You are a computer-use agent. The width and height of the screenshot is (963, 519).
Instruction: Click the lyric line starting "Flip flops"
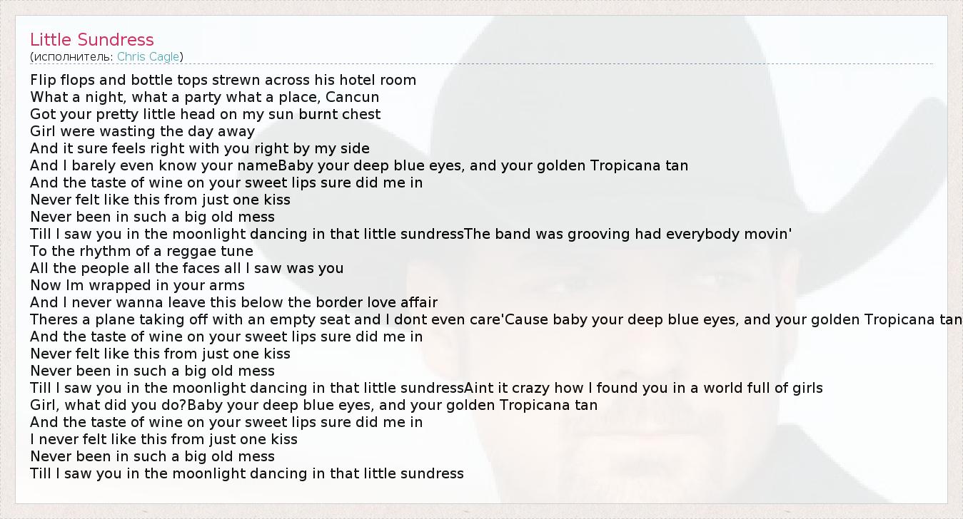click(223, 80)
